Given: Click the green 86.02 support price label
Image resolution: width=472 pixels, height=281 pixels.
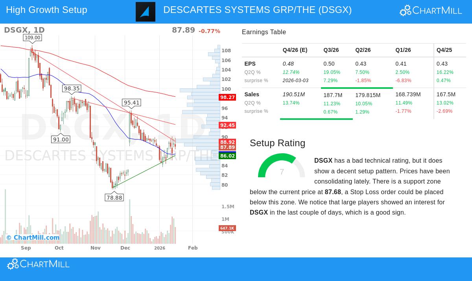Looking at the screenshot, I should (x=227, y=156).
